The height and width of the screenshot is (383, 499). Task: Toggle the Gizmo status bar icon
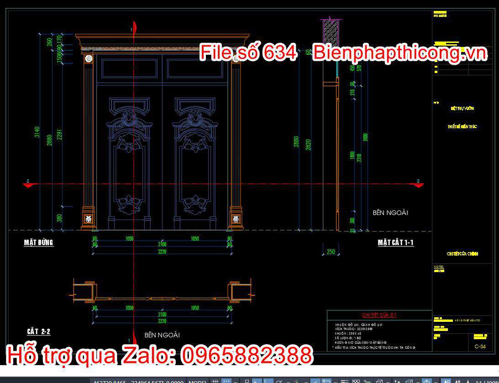point(426,381)
